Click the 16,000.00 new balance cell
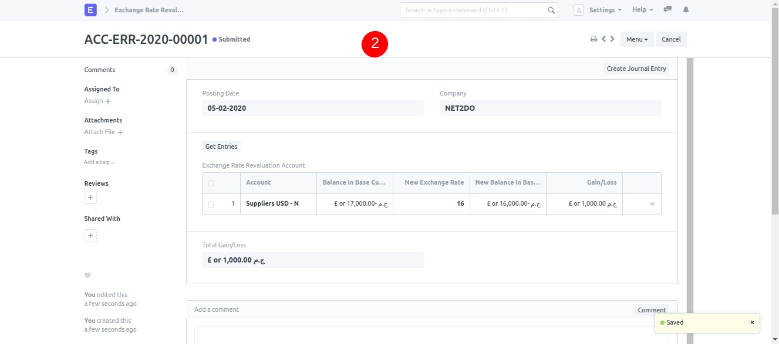This screenshot has width=779, height=344. pos(508,204)
